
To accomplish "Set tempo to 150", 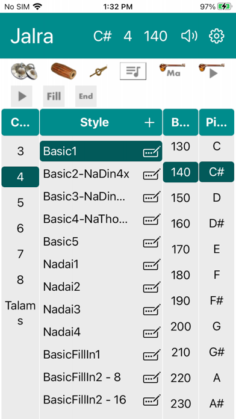I will coord(181,198).
